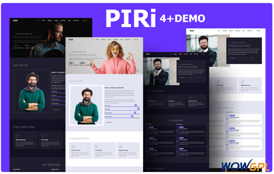Open the About menu in the light Web Developer demo
The image size is (274, 174).
pyautogui.click(x=97, y=40)
